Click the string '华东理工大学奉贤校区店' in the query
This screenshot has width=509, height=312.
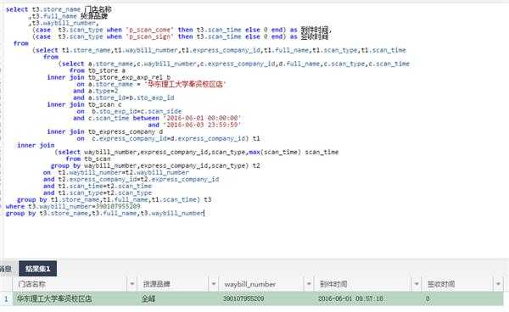[185, 84]
